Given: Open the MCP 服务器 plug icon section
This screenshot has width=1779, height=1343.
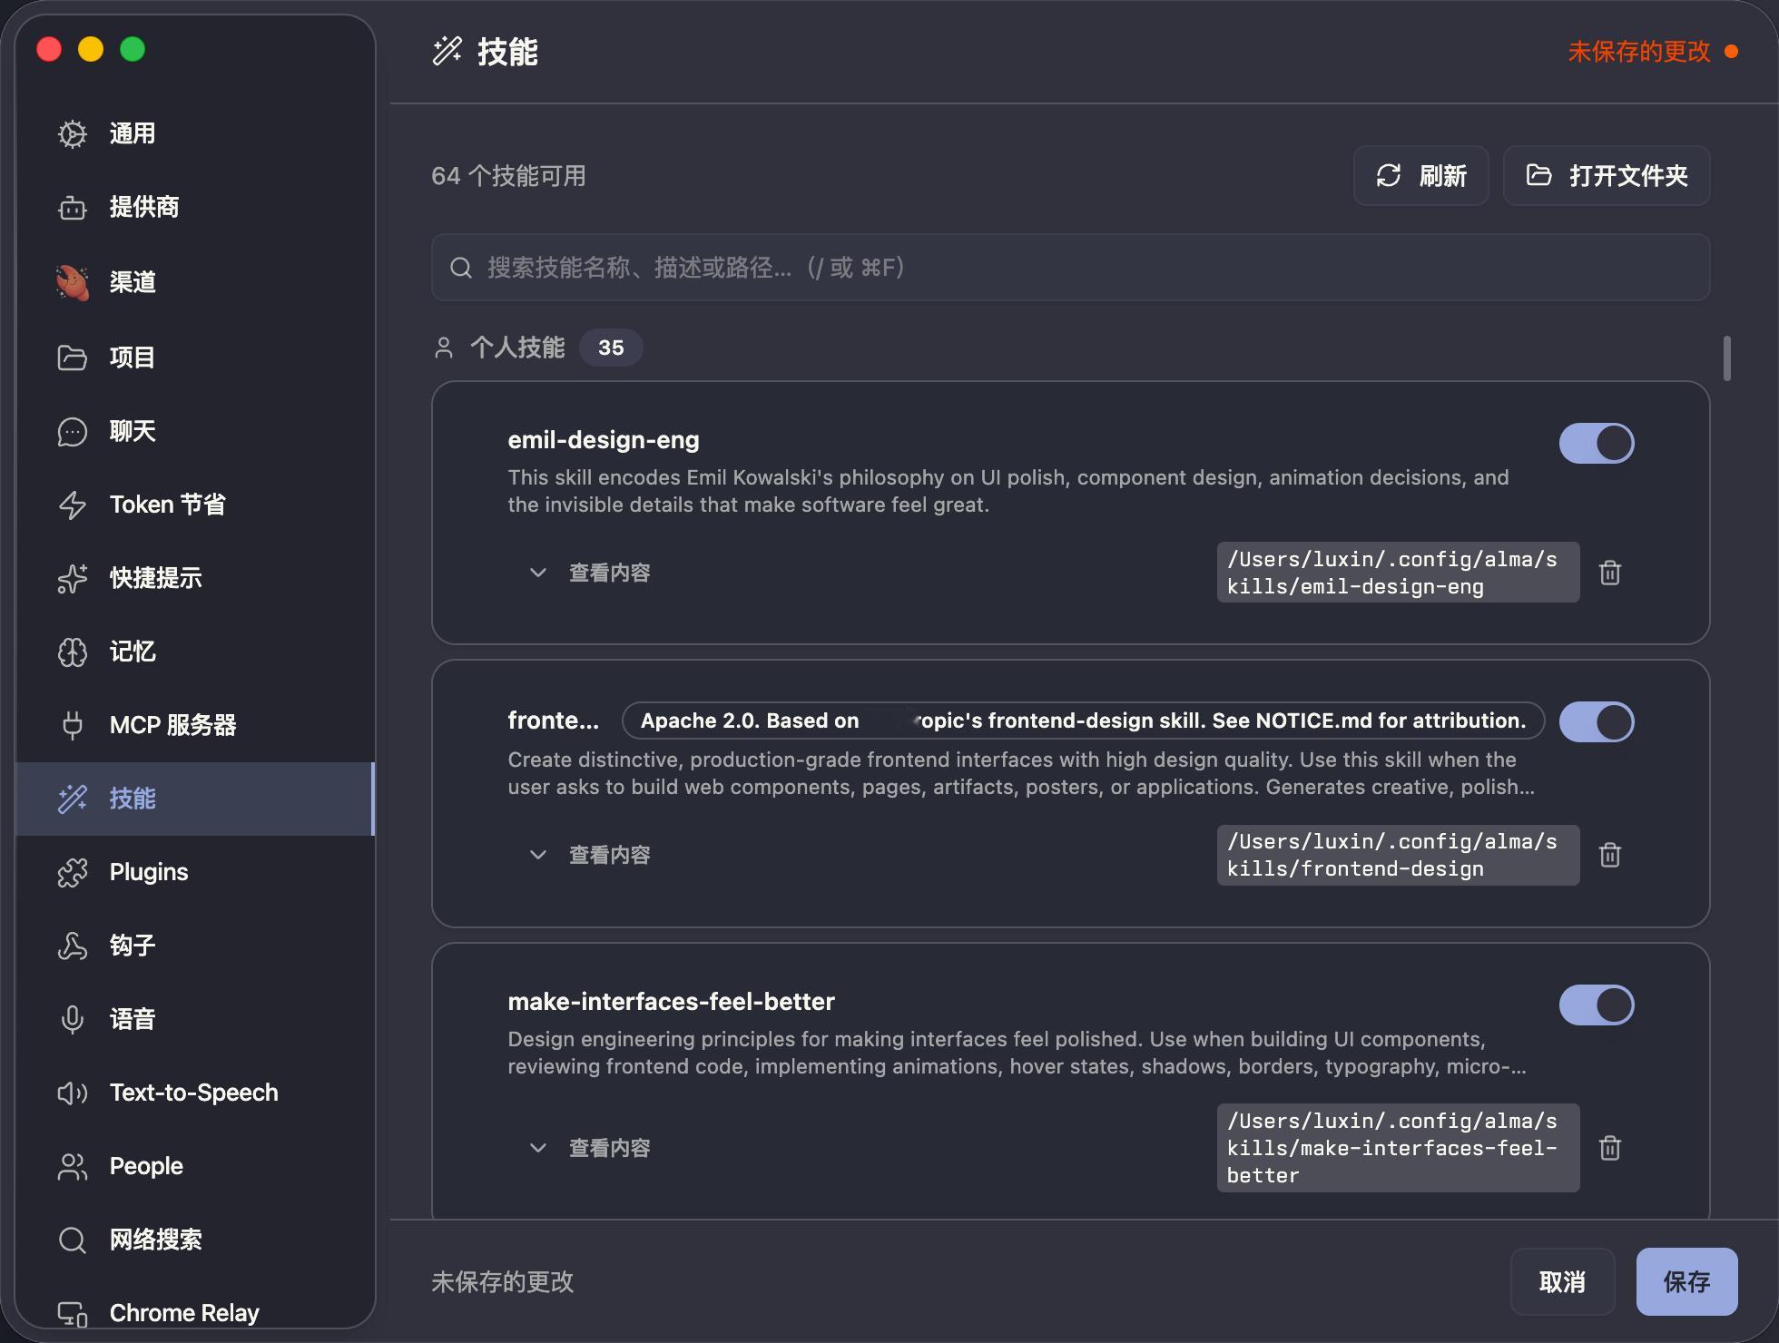Looking at the screenshot, I should coord(172,725).
